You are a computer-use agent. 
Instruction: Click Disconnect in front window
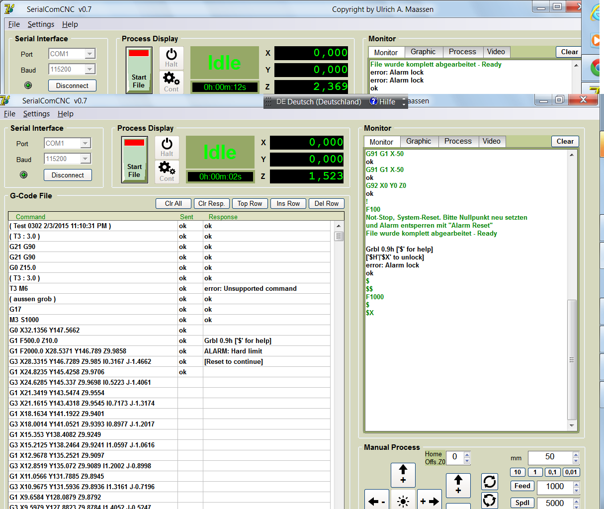pyautogui.click(x=68, y=175)
